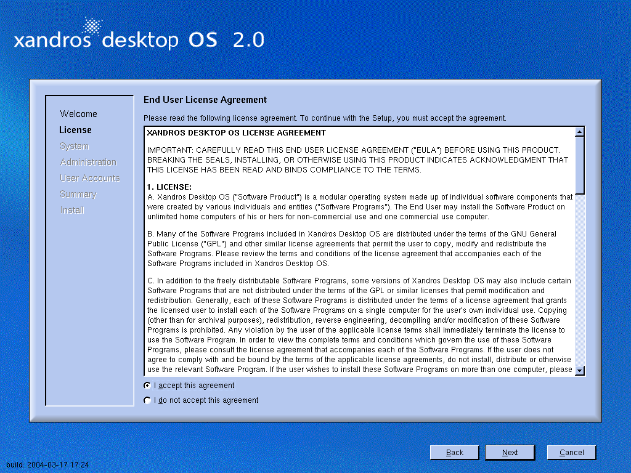Image resolution: width=631 pixels, height=473 pixels.
Task: Click the System step in sidebar
Action: [74, 146]
